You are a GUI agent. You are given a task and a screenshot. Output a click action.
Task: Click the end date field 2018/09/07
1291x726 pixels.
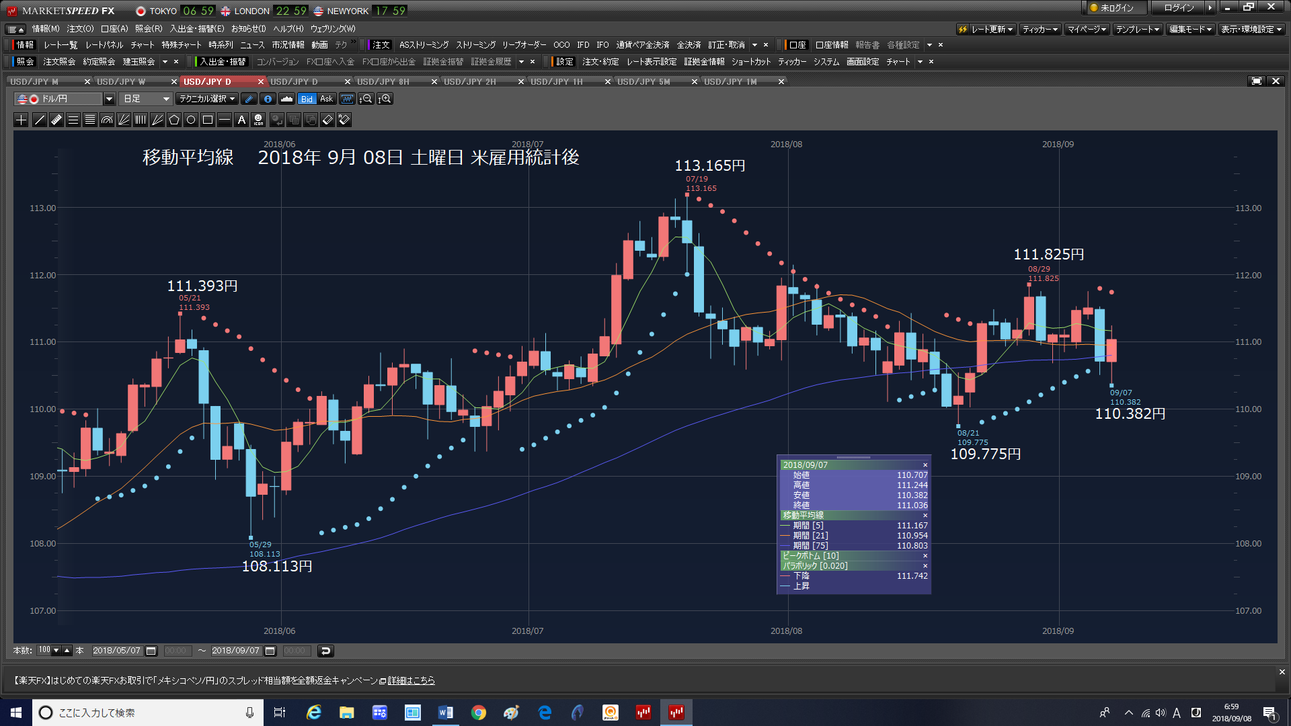pos(236,651)
